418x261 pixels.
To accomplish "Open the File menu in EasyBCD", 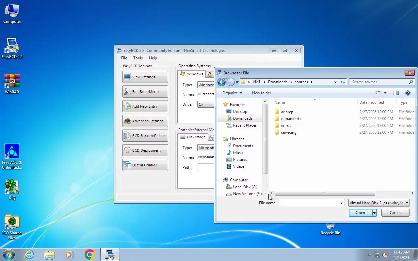I will click(124, 58).
